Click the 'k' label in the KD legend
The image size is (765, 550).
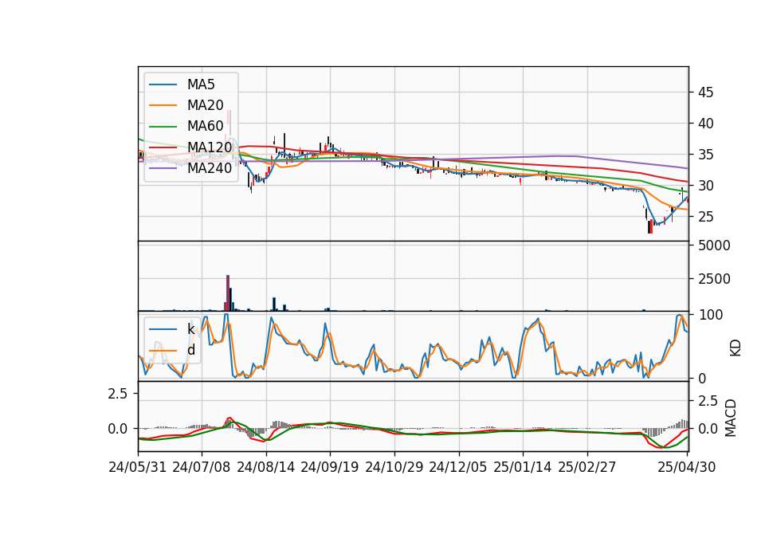tap(190, 329)
